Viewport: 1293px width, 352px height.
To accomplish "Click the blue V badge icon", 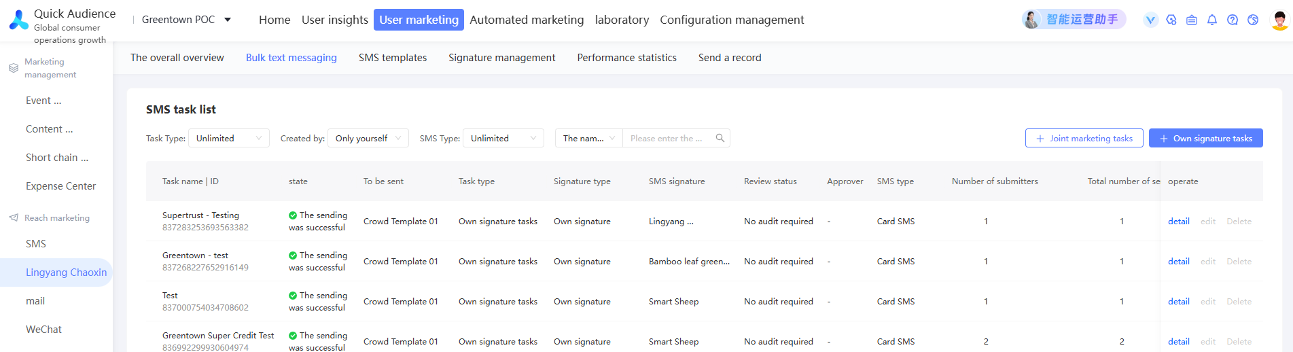I will tap(1150, 20).
